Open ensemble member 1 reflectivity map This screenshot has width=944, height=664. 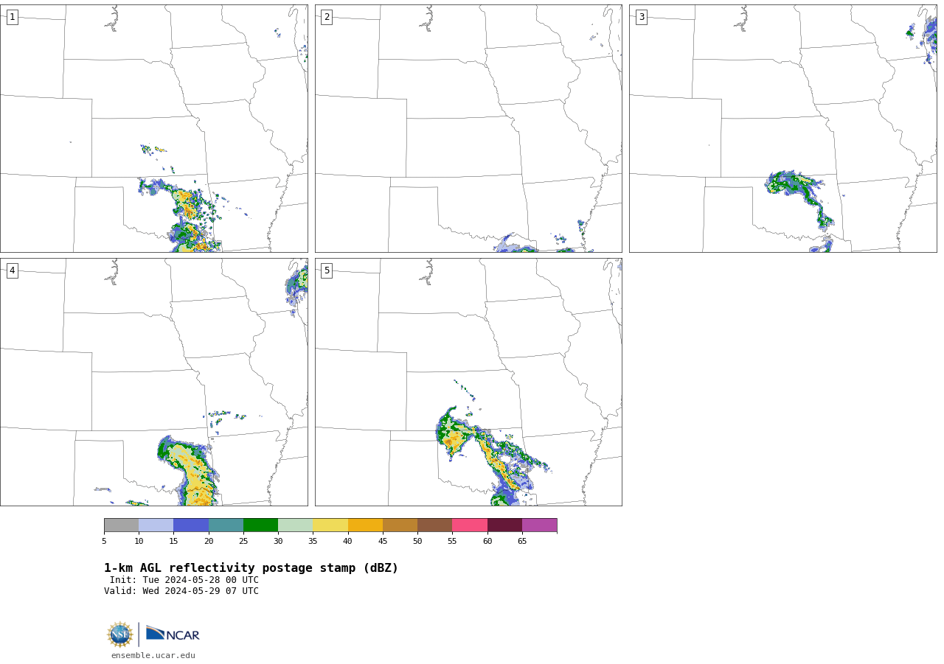pos(154,128)
